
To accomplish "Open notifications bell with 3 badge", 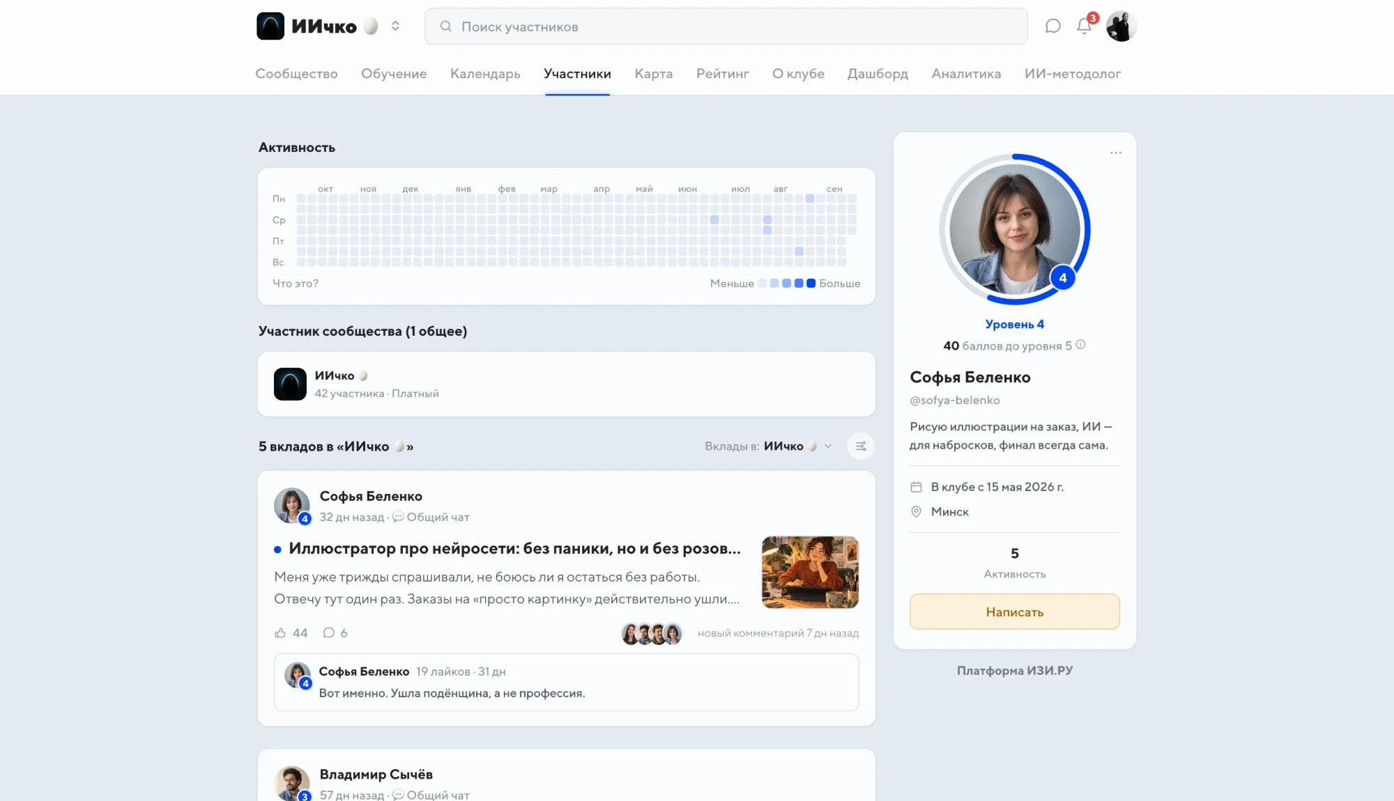I will pos(1085,25).
